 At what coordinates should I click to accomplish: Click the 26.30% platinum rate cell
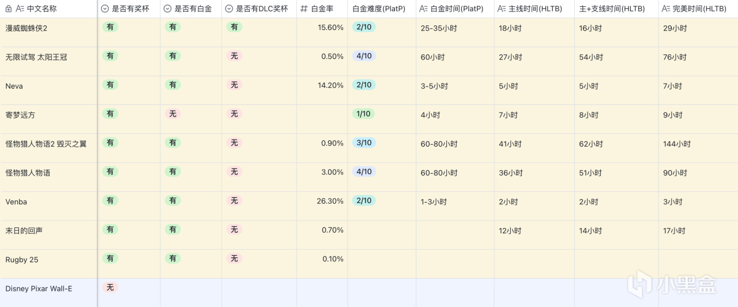330,201
